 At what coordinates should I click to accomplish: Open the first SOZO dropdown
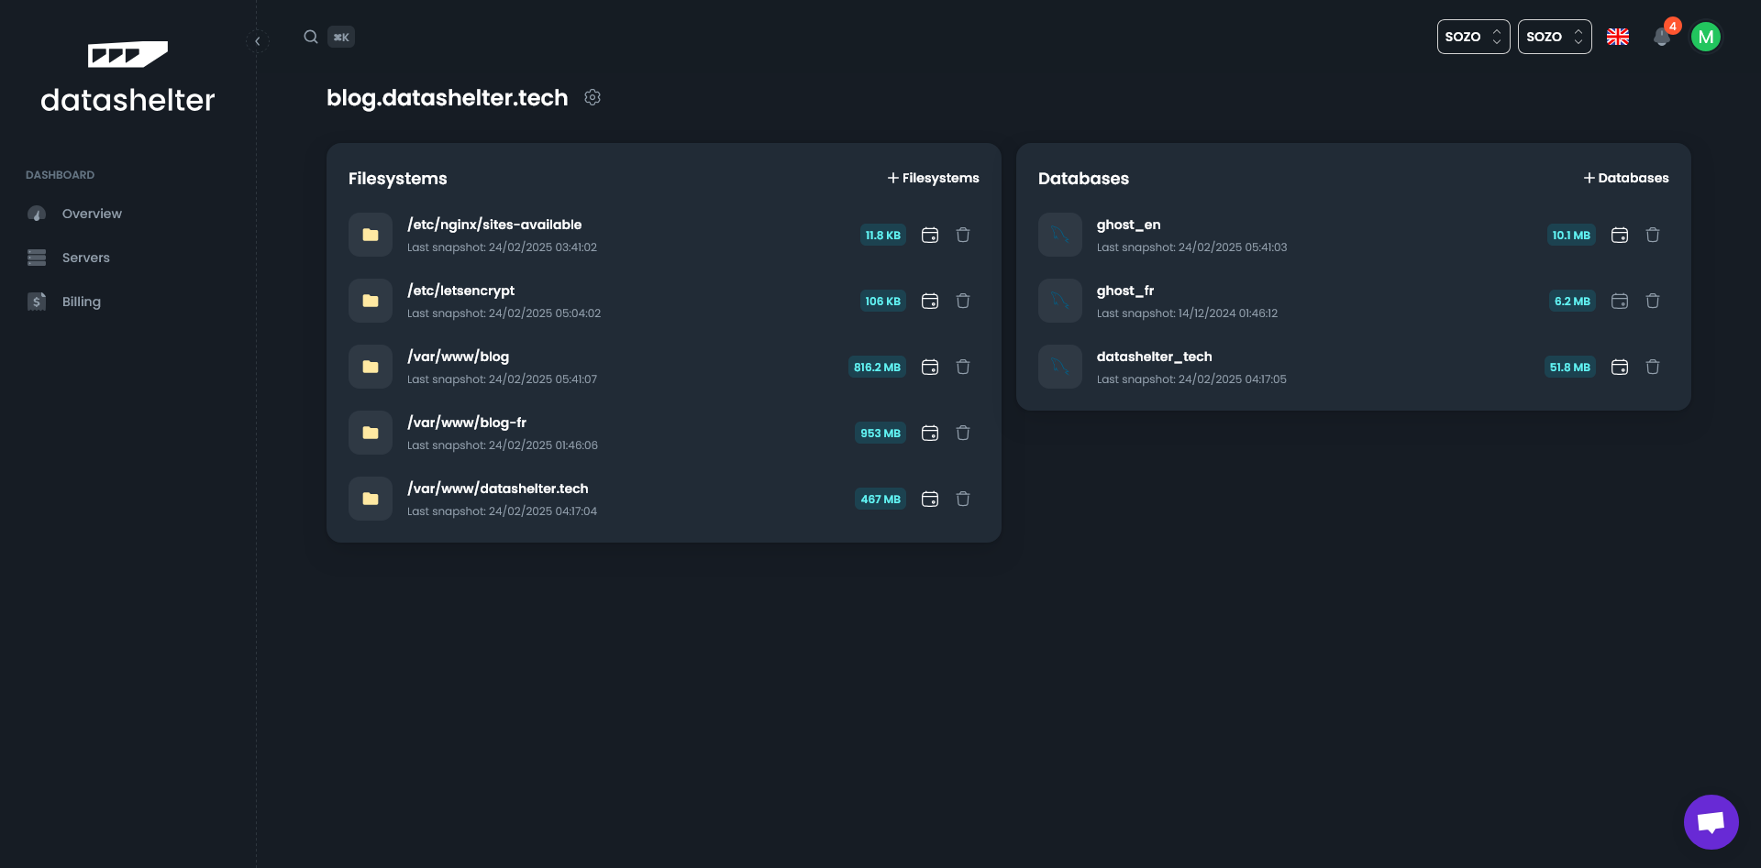pyautogui.click(x=1473, y=37)
